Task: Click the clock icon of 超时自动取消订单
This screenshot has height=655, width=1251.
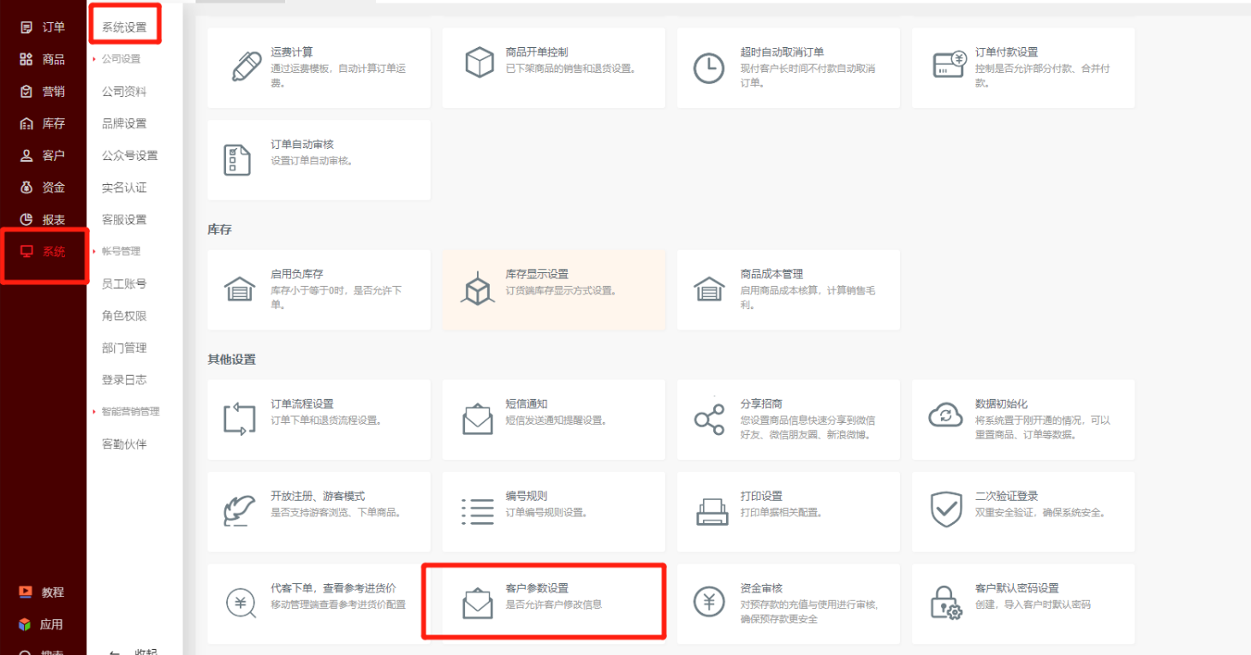Action: (708, 68)
